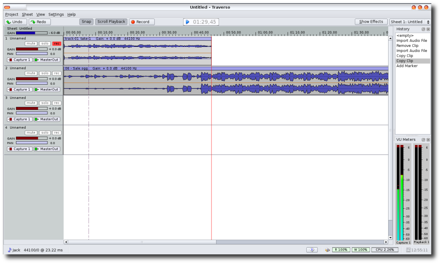The image size is (441, 264).
Task: Toggle Scroll Playback mode
Action: point(111,22)
